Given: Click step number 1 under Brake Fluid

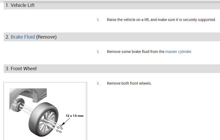Looking at the screenshot, I should [x=98, y=52].
